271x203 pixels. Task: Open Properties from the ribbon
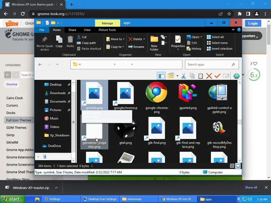pyautogui.click(x=178, y=43)
